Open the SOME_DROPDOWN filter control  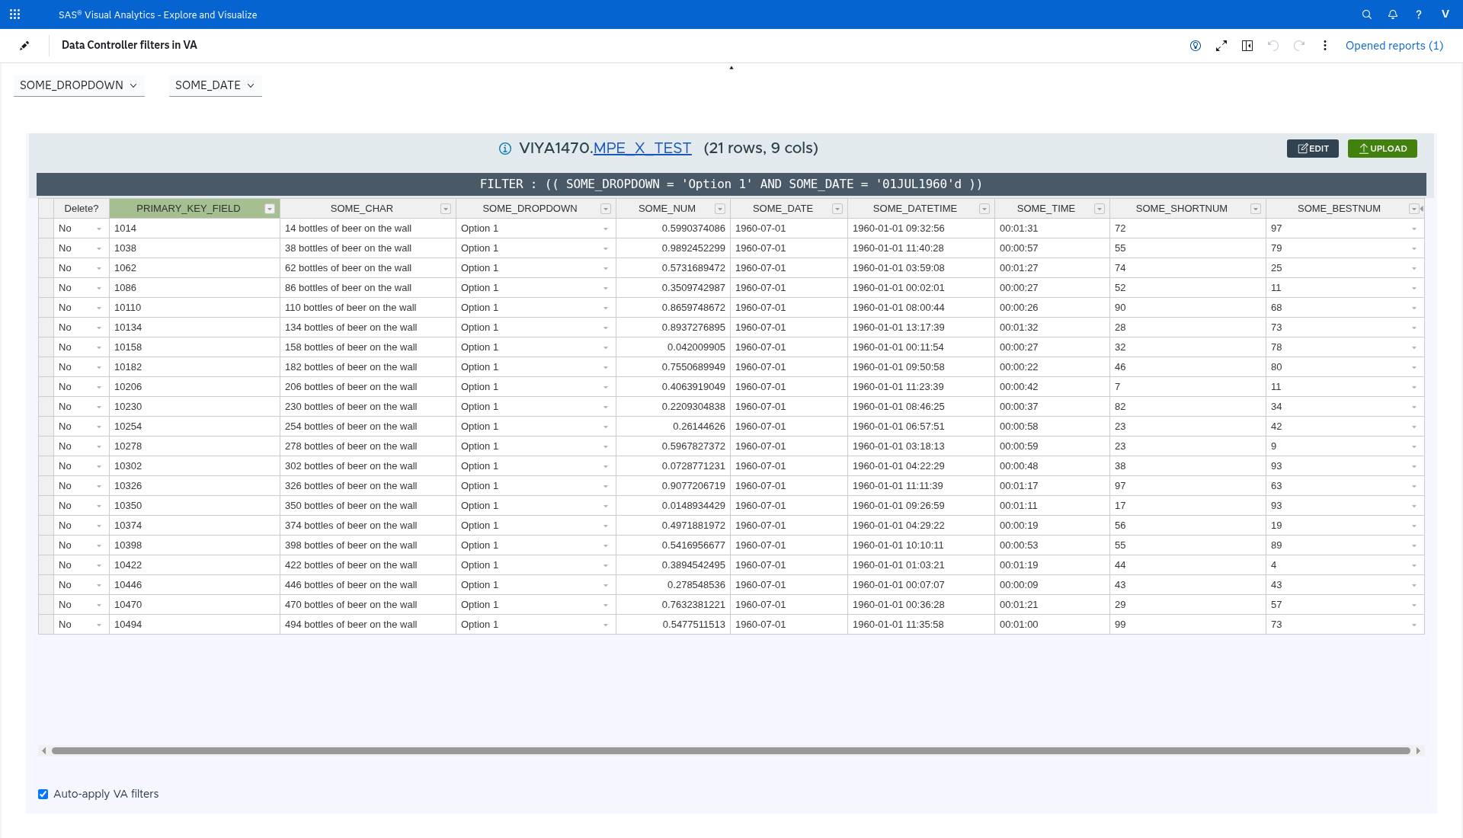click(78, 85)
